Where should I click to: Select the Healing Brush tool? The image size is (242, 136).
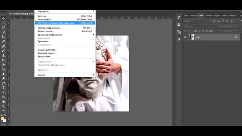(3, 46)
